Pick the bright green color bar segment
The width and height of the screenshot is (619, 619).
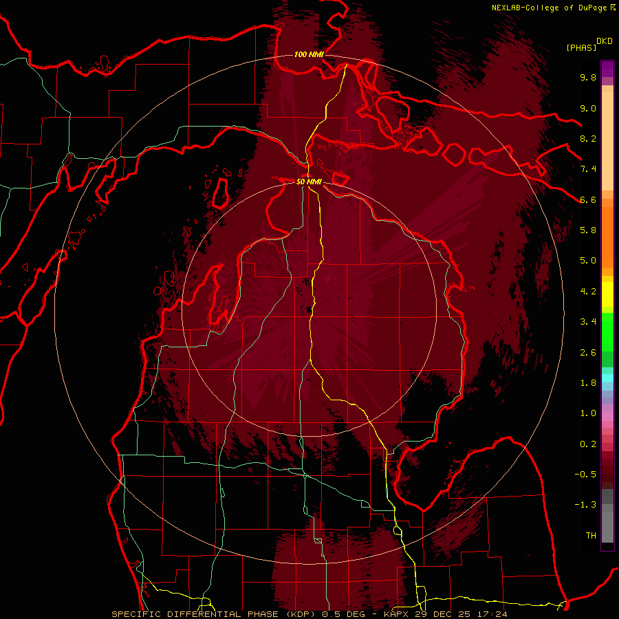(607, 332)
